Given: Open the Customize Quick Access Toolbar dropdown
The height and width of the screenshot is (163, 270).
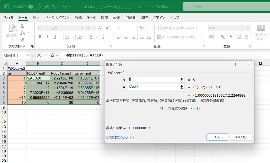Looking at the screenshot, I should (x=76, y=7).
